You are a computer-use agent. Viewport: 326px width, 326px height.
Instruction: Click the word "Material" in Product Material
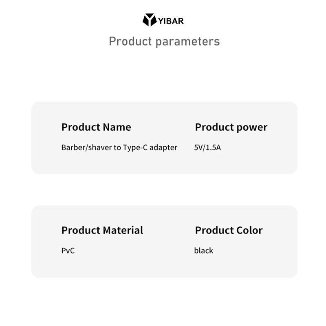(123, 230)
